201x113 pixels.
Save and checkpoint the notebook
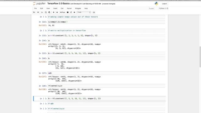tap(34, 12)
